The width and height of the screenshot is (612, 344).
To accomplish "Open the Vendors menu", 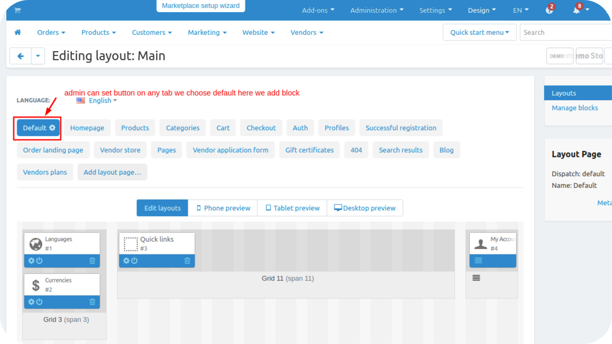I will tap(307, 32).
